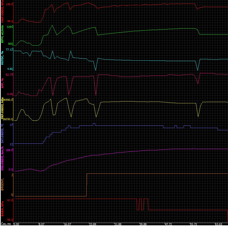Click the 39.88 time axis tick
The height and width of the screenshot is (226, 228).
click(143, 224)
